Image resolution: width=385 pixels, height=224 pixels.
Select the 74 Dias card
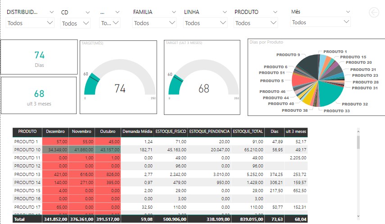click(x=39, y=57)
